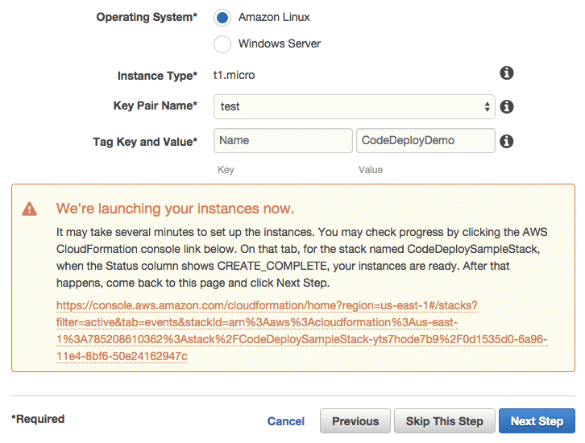
Task: Click the We're launching your instances heading
Action: tap(175, 209)
